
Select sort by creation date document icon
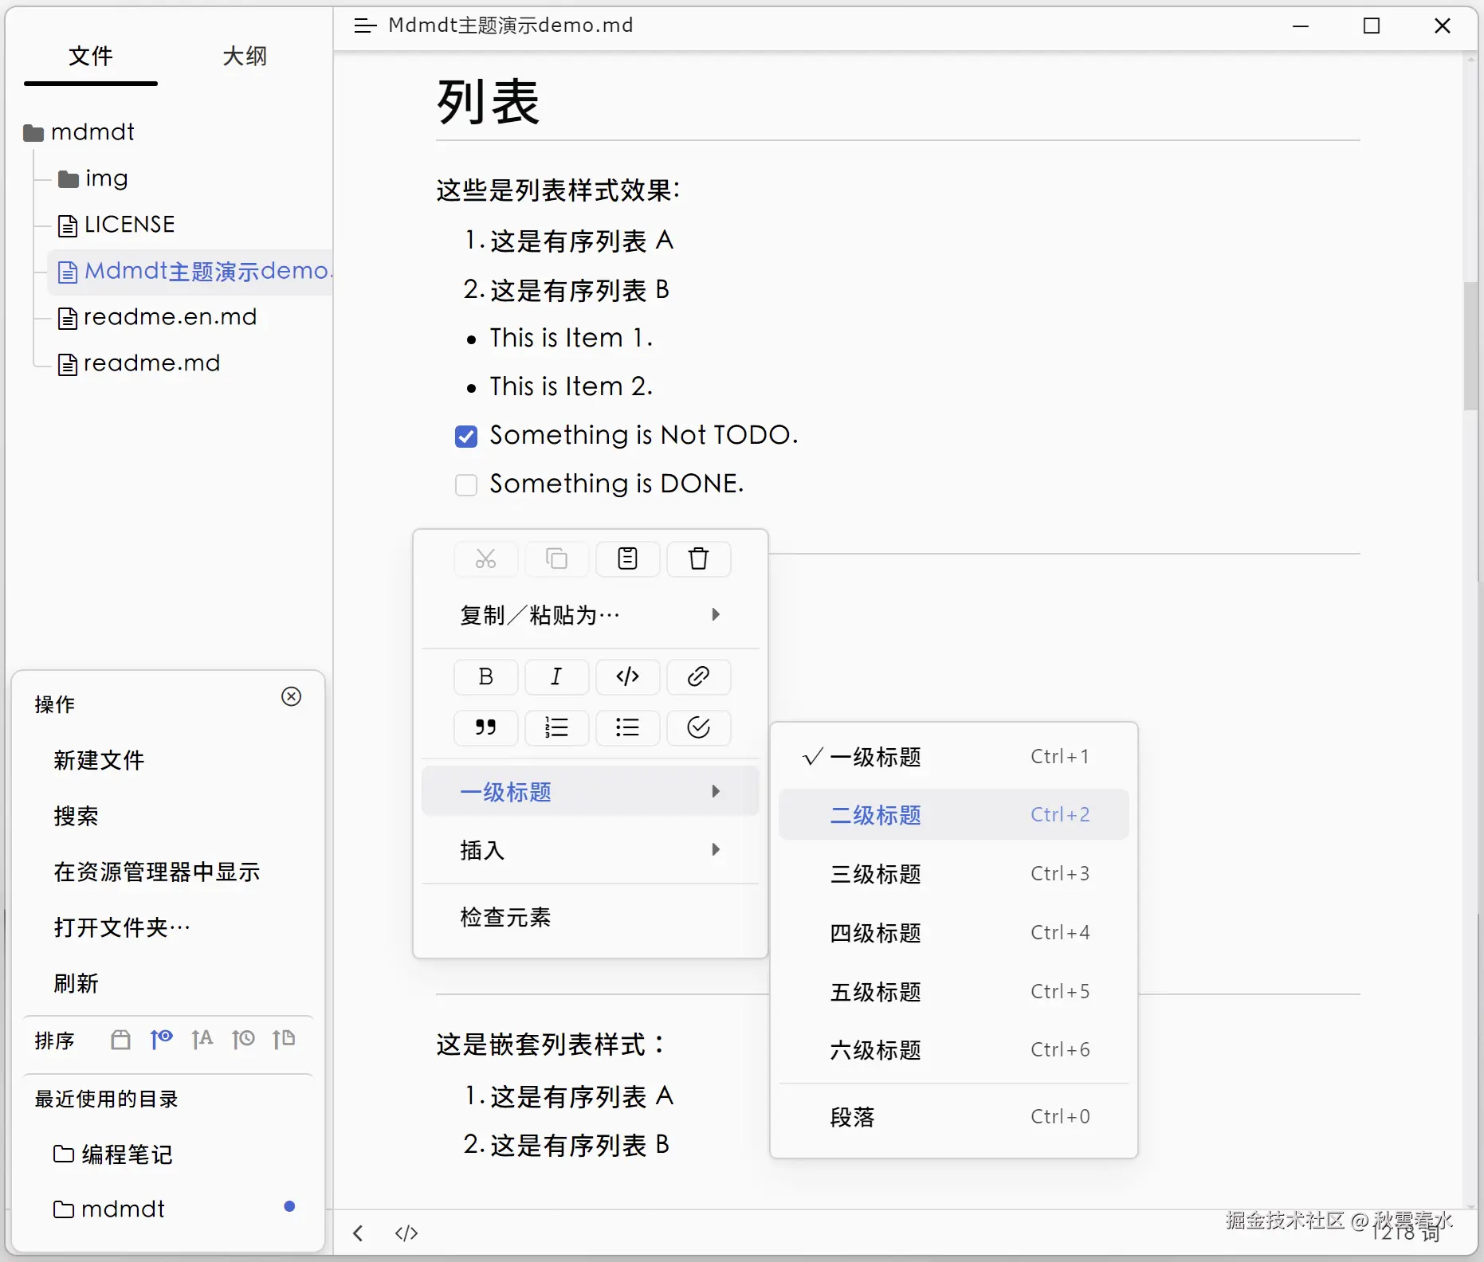click(x=284, y=1039)
